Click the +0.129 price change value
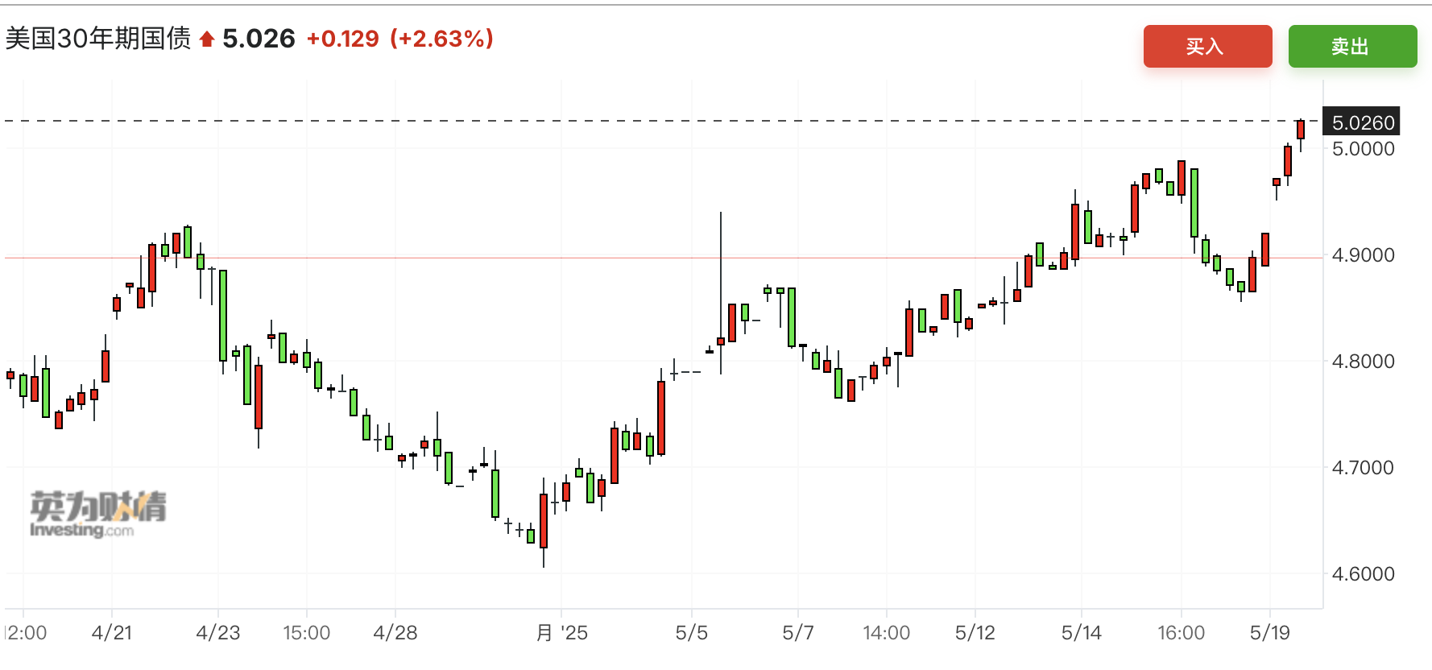This screenshot has height=670, width=1432. tap(342, 39)
